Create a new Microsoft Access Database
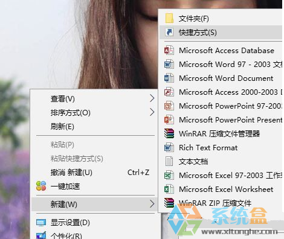284x239 pixels. (x=221, y=50)
